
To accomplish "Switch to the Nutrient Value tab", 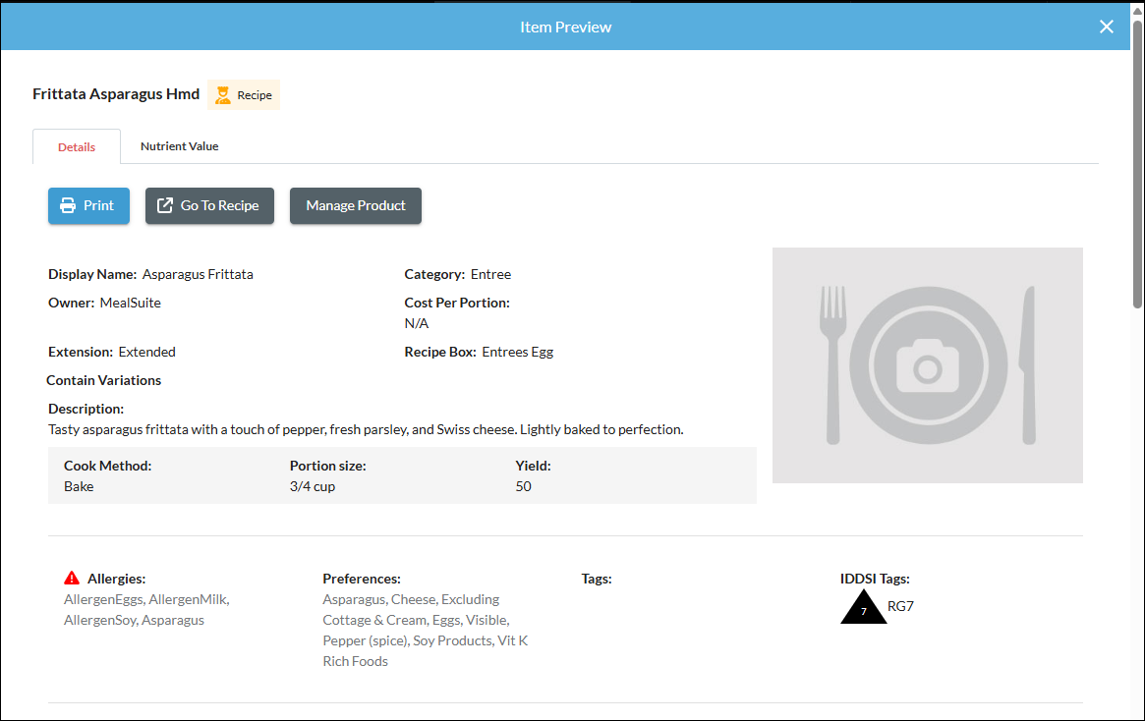I will click(179, 145).
